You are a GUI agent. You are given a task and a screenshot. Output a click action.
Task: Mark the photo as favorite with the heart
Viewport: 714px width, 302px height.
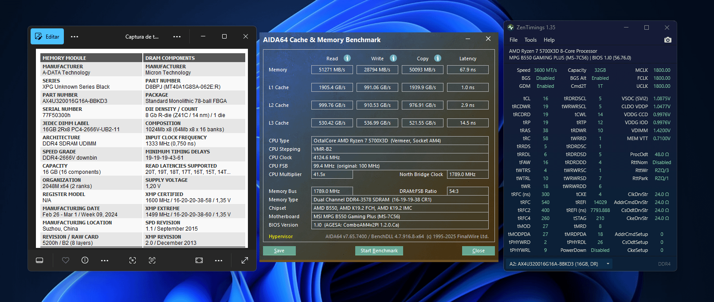(x=66, y=260)
